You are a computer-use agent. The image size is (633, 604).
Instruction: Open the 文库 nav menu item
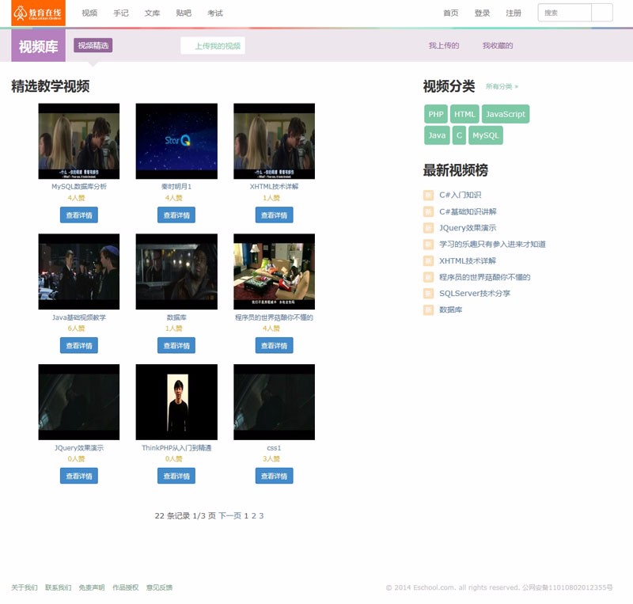152,13
